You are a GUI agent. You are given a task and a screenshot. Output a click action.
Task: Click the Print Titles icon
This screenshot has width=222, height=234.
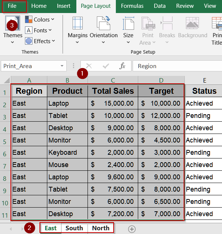pos(217,23)
